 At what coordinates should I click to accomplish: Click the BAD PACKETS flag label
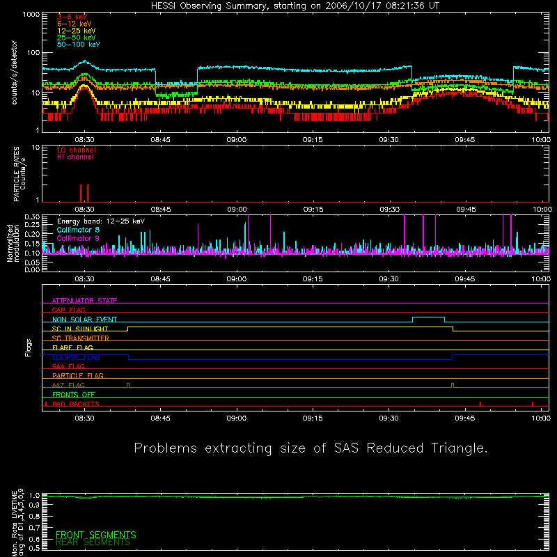(76, 404)
